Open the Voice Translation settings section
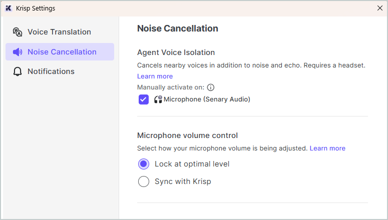 point(60,32)
